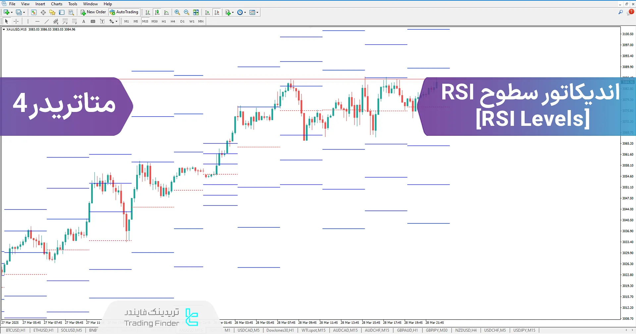Switch chart to Candlestick view

(x=157, y=12)
